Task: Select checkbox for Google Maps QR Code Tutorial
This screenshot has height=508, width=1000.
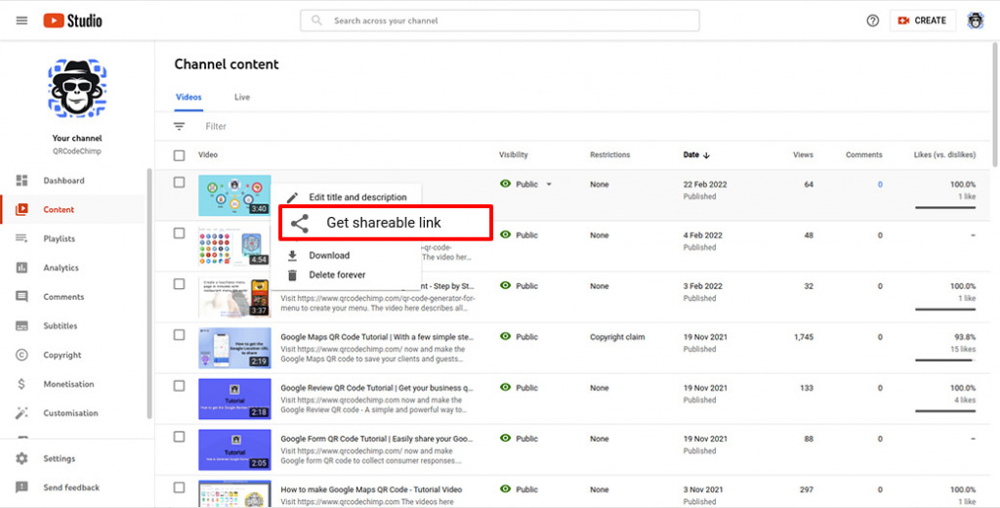Action: pyautogui.click(x=180, y=335)
